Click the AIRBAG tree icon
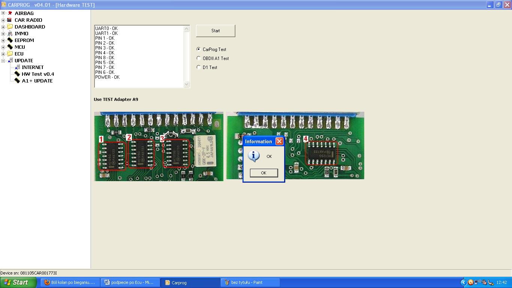 pyautogui.click(x=10, y=13)
